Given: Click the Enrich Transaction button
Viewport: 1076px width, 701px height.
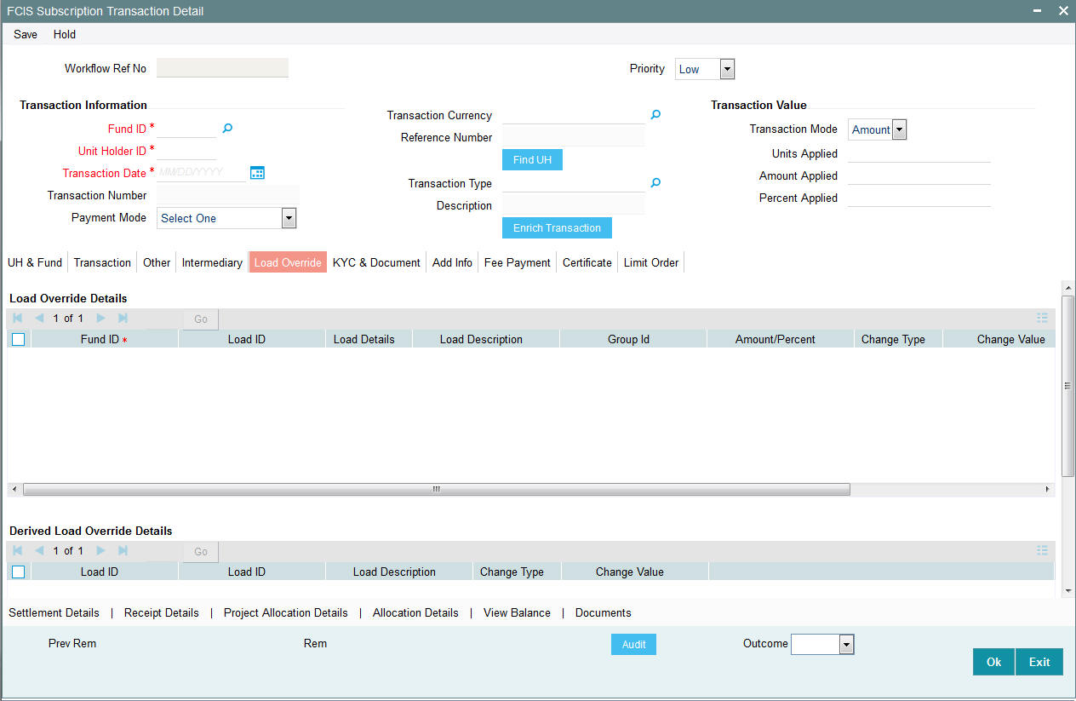Looking at the screenshot, I should tap(557, 228).
